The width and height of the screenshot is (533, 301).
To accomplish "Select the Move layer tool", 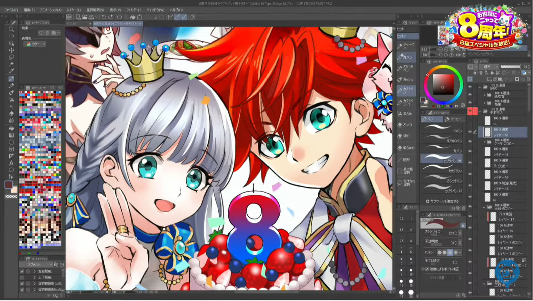I will click(x=11, y=50).
